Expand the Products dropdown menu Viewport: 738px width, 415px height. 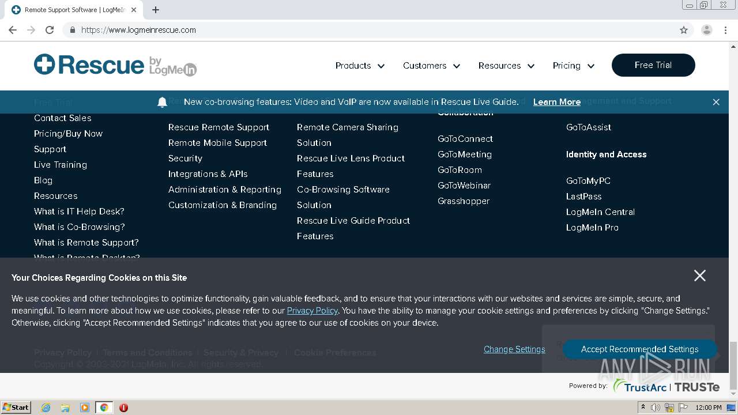360,66
